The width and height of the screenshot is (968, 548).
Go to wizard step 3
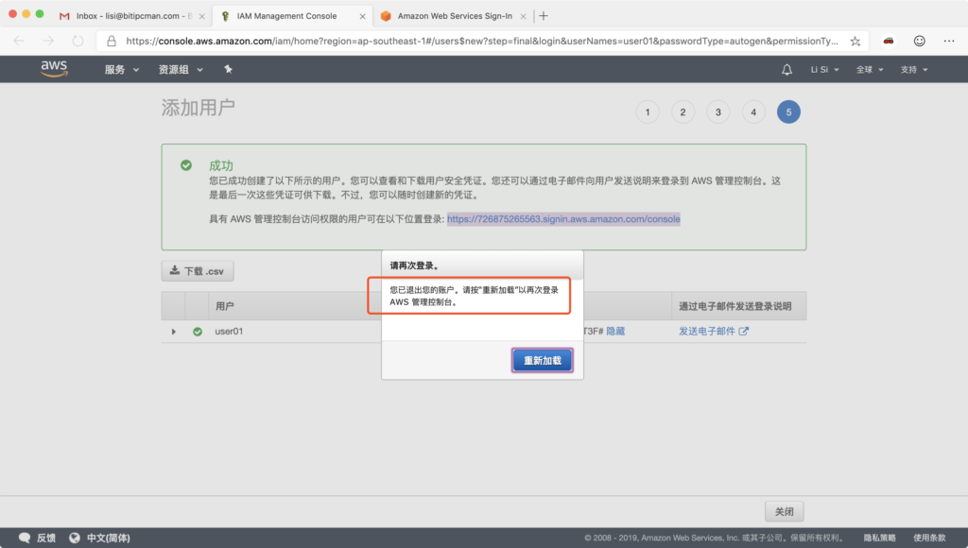click(x=718, y=112)
